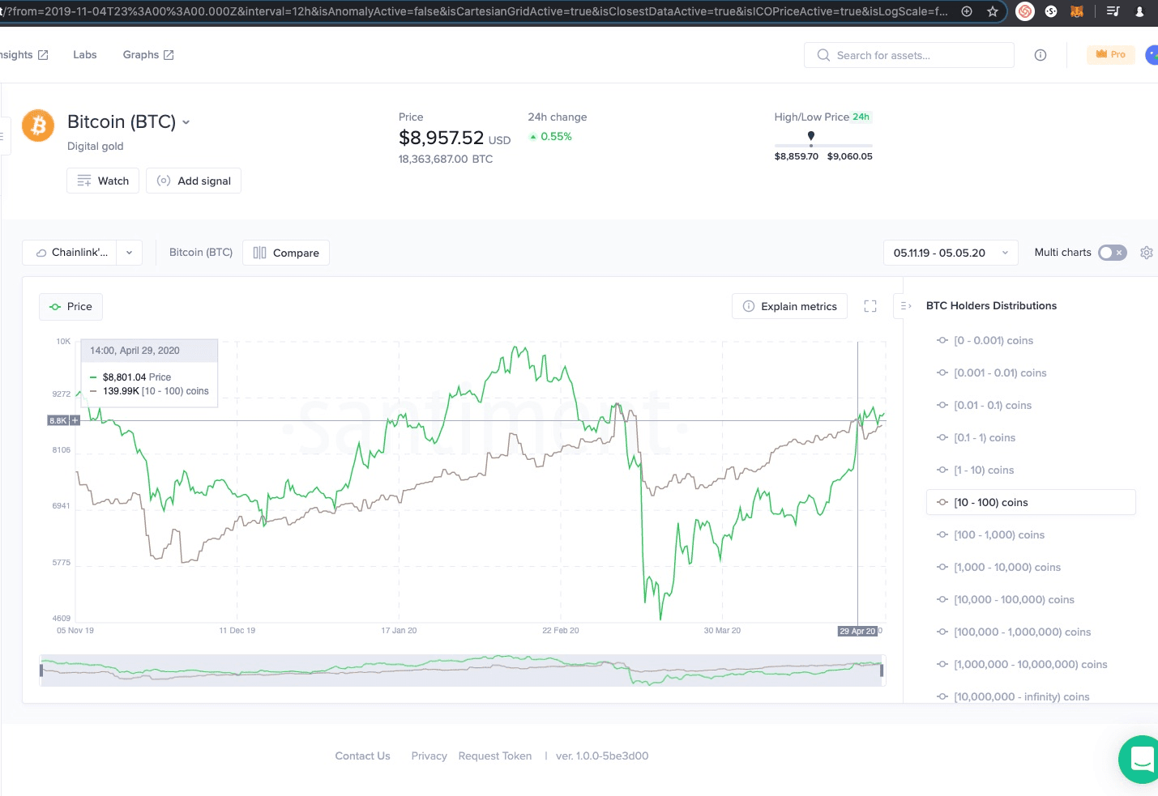Click the BTC Holders Distributions heading

click(x=991, y=305)
